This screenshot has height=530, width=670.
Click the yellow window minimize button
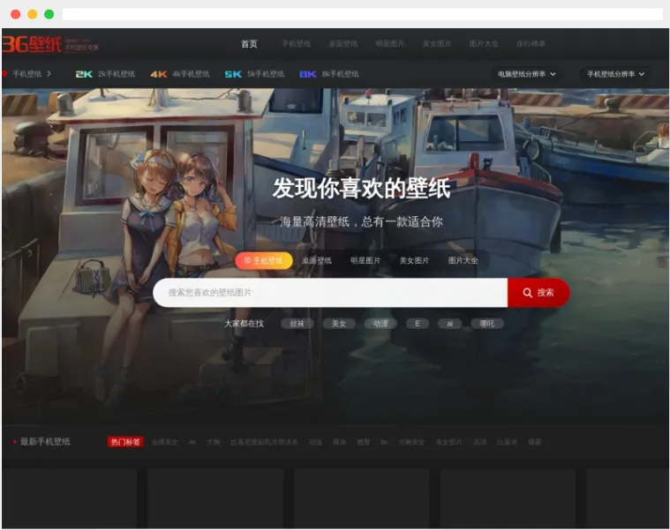(32, 14)
